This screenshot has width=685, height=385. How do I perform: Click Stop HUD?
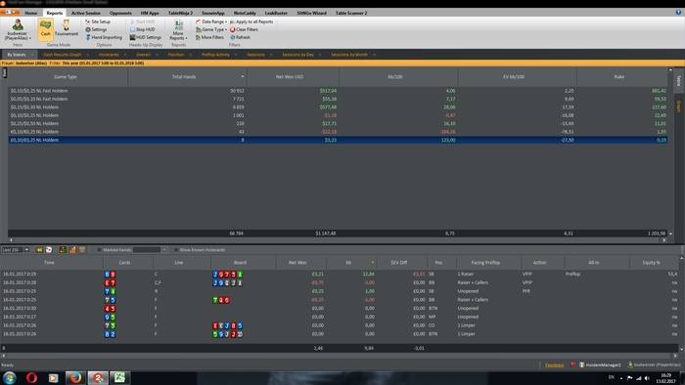coord(143,29)
